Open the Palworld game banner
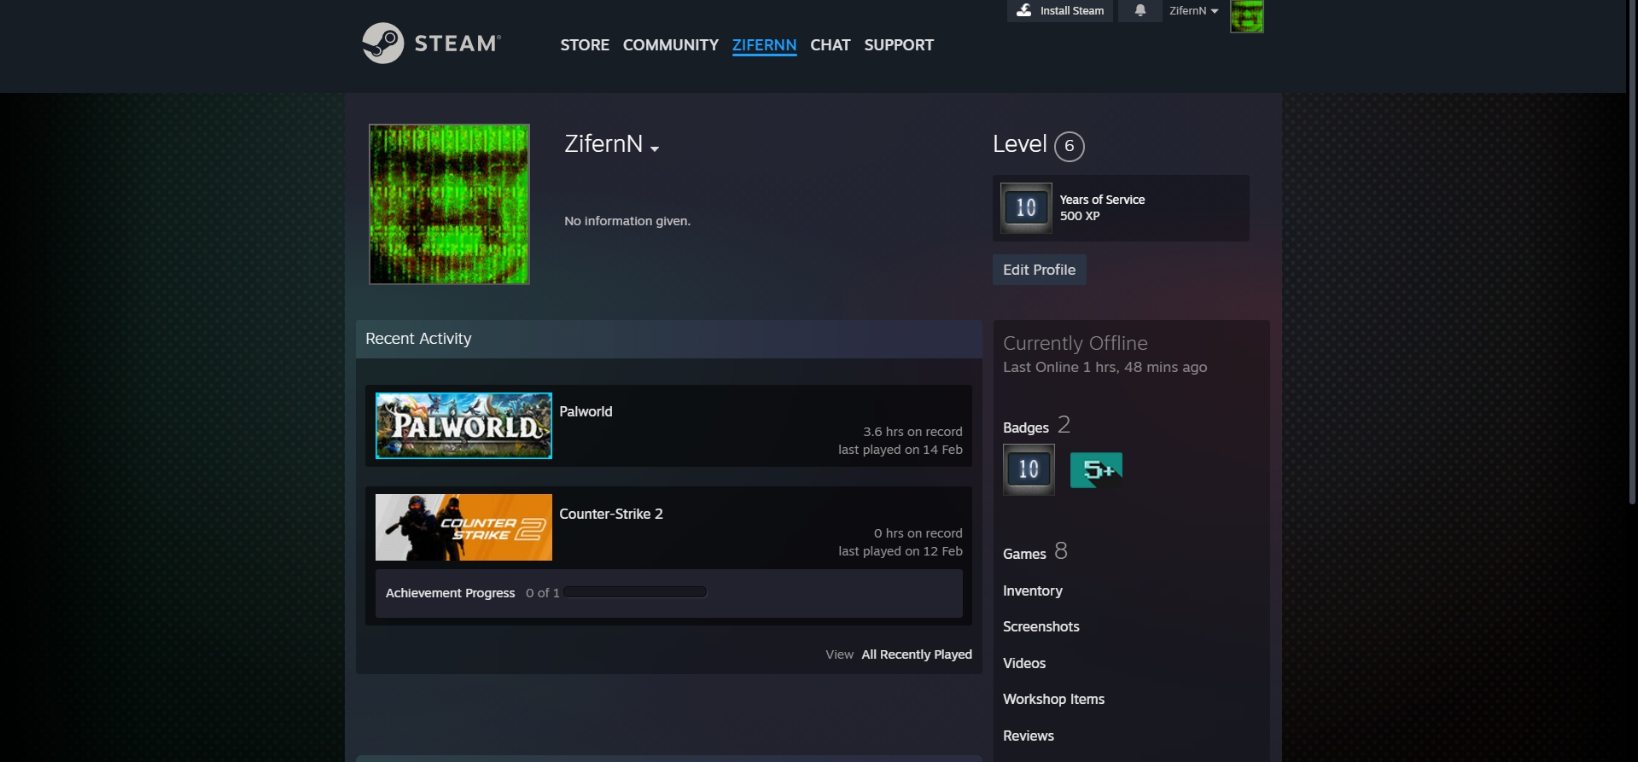Screen dimensions: 1638x762 [463, 426]
